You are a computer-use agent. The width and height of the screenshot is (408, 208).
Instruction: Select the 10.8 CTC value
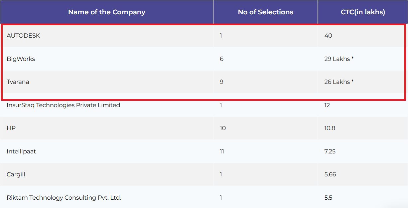click(330, 128)
